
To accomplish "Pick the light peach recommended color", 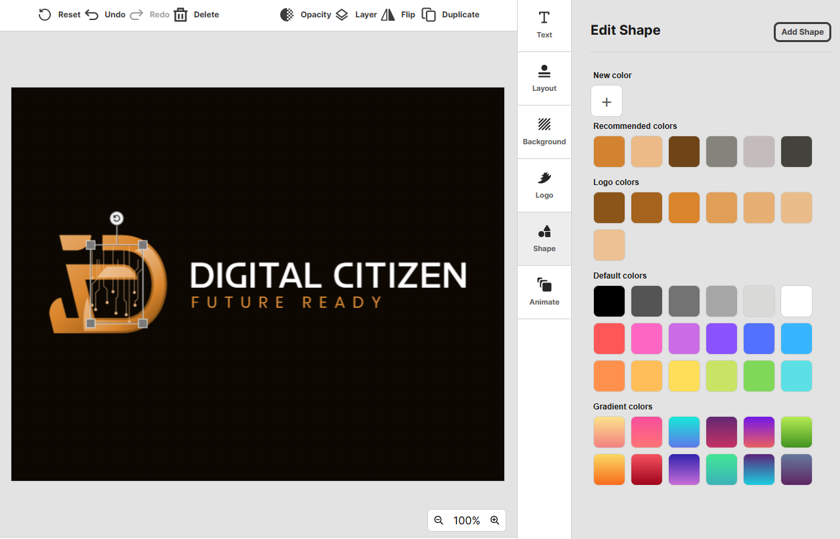I will click(647, 152).
